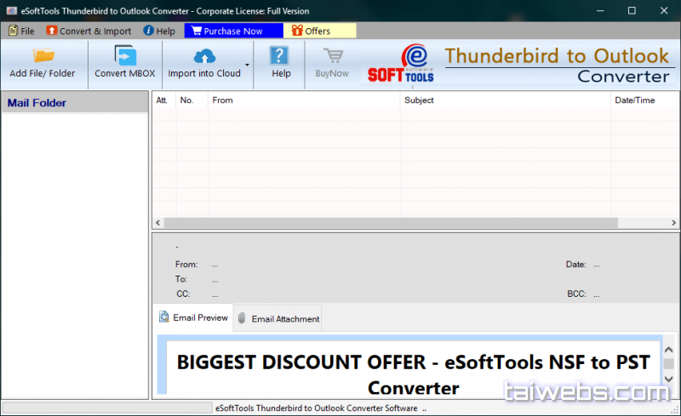Viewport: 681px width, 416px height.
Task: Switch to the Email Attachment tab
Action: [285, 319]
